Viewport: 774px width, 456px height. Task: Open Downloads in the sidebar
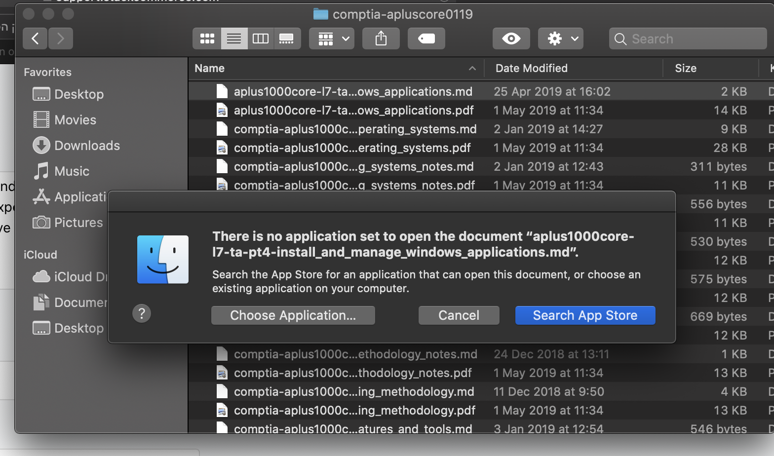77,145
